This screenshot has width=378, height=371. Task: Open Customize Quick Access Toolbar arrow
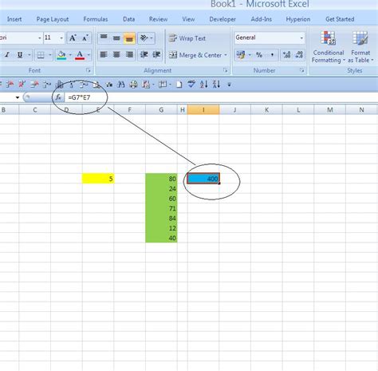229,85
